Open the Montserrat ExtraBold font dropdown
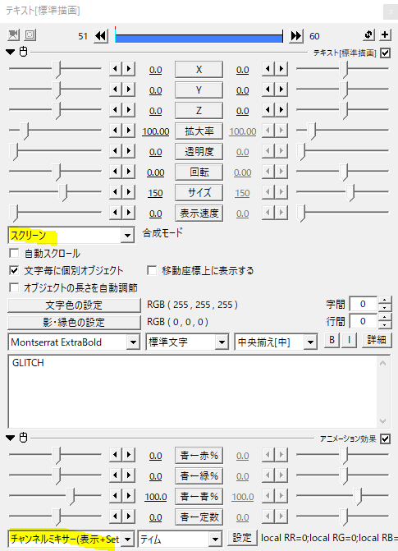The height and width of the screenshot is (551, 398). (x=74, y=342)
